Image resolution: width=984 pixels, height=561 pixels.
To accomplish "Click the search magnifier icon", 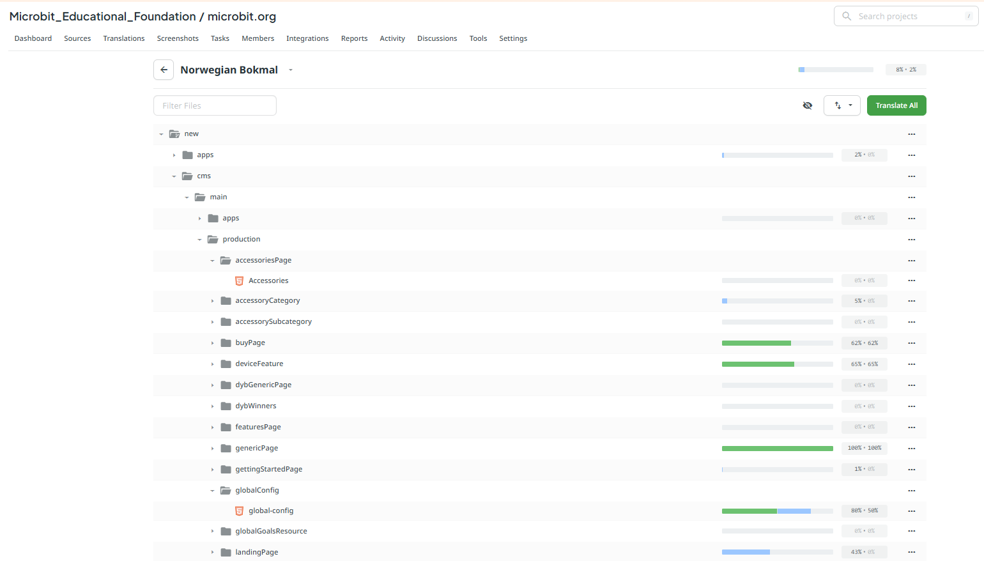I will 846,16.
